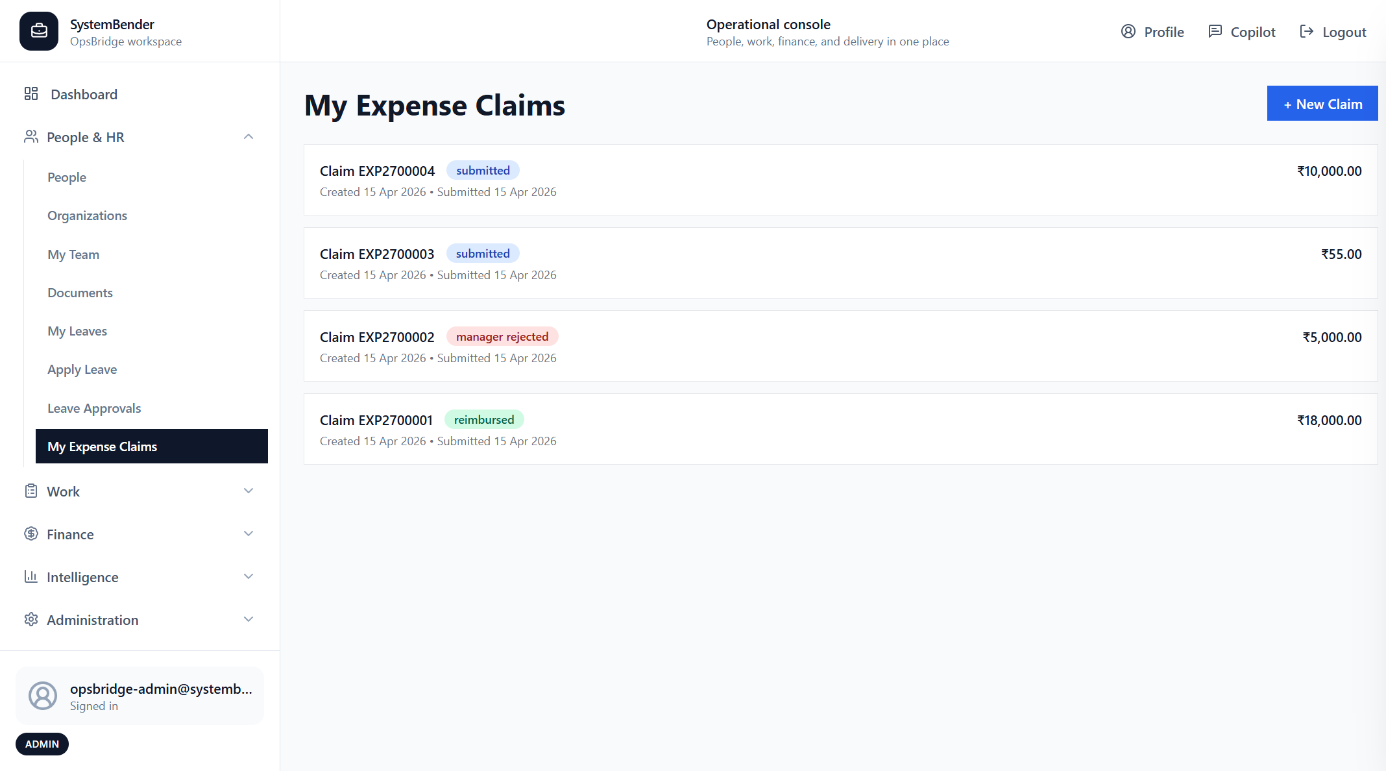Open Claim EXP2700001
The width and height of the screenshot is (1386, 771).
tap(841, 429)
